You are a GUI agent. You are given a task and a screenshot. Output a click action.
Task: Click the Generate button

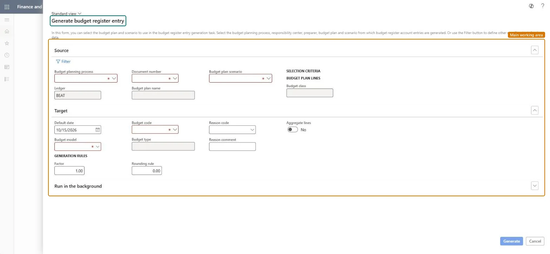pos(511,241)
